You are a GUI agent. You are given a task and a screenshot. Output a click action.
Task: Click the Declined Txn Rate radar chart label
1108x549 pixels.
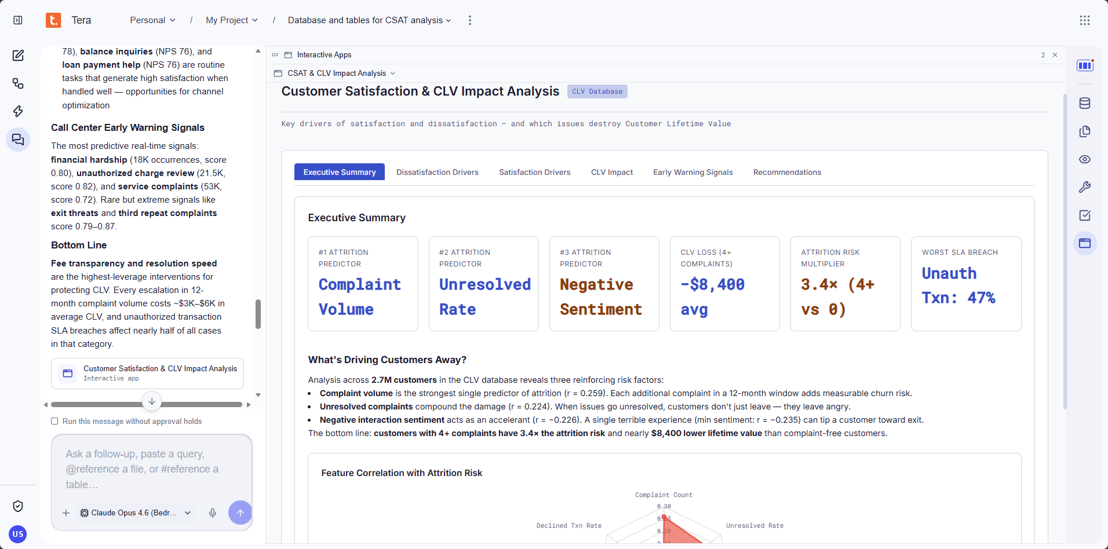click(x=569, y=526)
